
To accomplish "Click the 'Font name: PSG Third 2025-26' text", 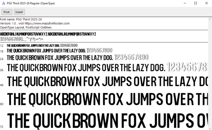I will pos(21,19).
